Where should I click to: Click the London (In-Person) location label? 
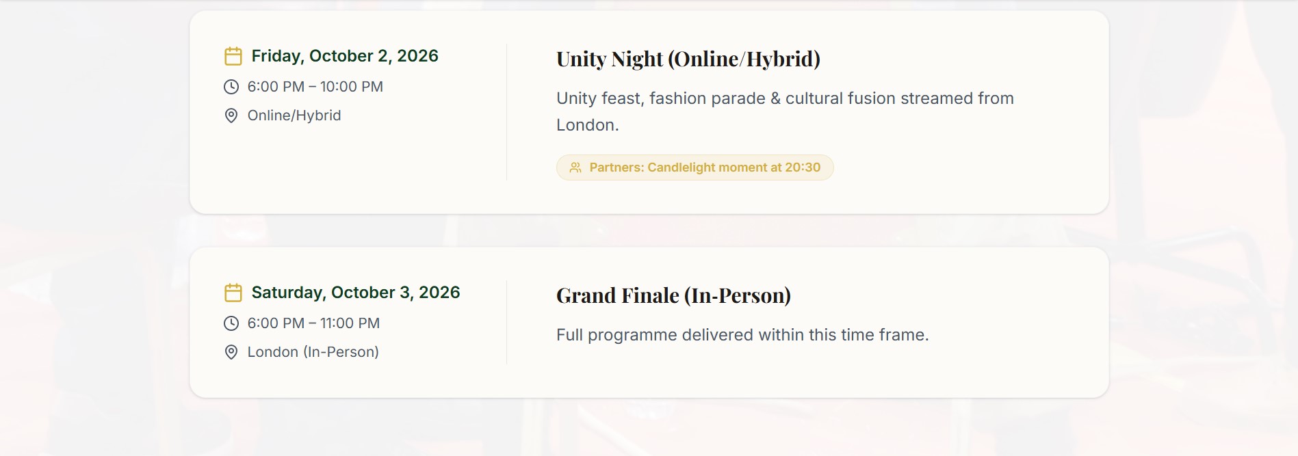313,352
